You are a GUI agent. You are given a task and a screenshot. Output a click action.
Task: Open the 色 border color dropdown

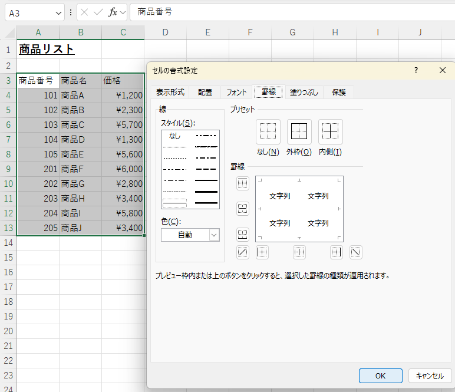pyautogui.click(x=213, y=235)
